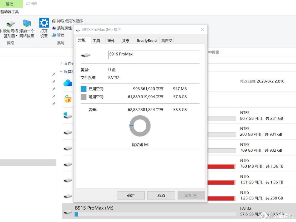Click drive icon next to the name field
Screen dimensions: 296x222
[86, 55]
